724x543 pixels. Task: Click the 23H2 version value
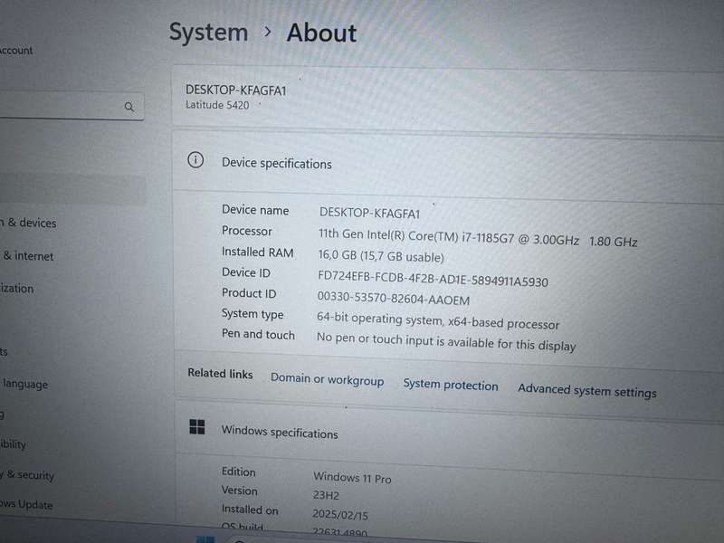326,495
